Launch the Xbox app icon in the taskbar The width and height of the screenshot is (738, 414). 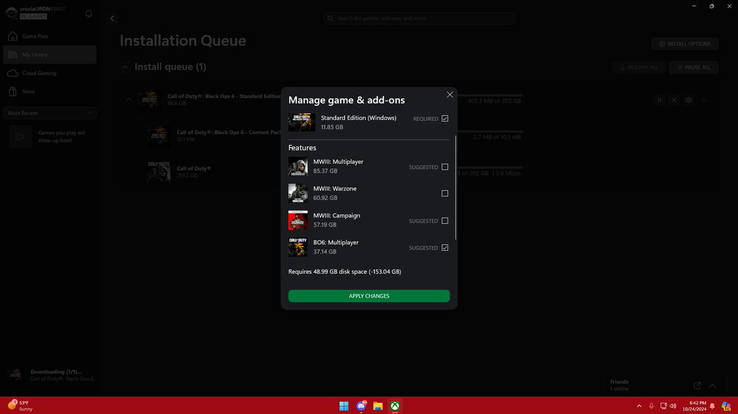(x=394, y=406)
